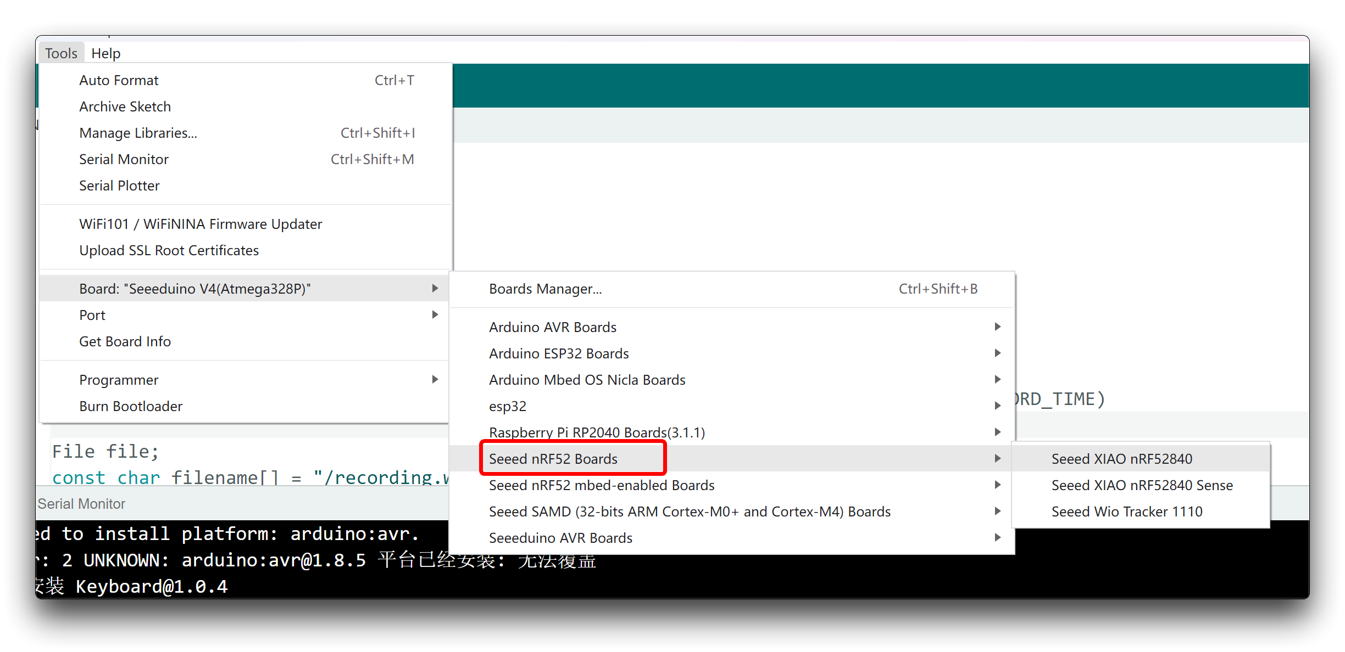Select Upload SSL Root Certificates
The width and height of the screenshot is (1345, 652).
[x=245, y=250]
